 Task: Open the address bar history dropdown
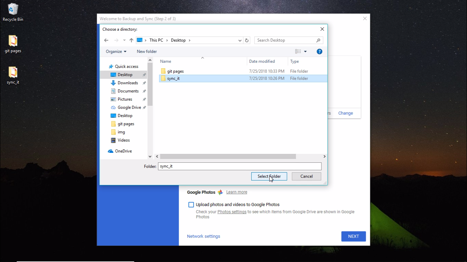click(x=240, y=40)
